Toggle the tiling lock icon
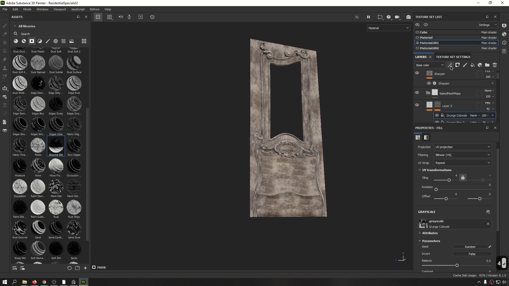This screenshot has height=286, width=509. [x=463, y=178]
